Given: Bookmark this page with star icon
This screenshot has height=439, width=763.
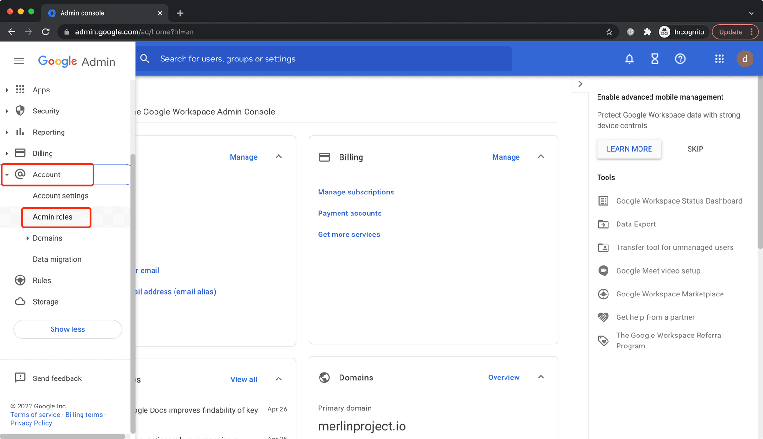Looking at the screenshot, I should [609, 32].
